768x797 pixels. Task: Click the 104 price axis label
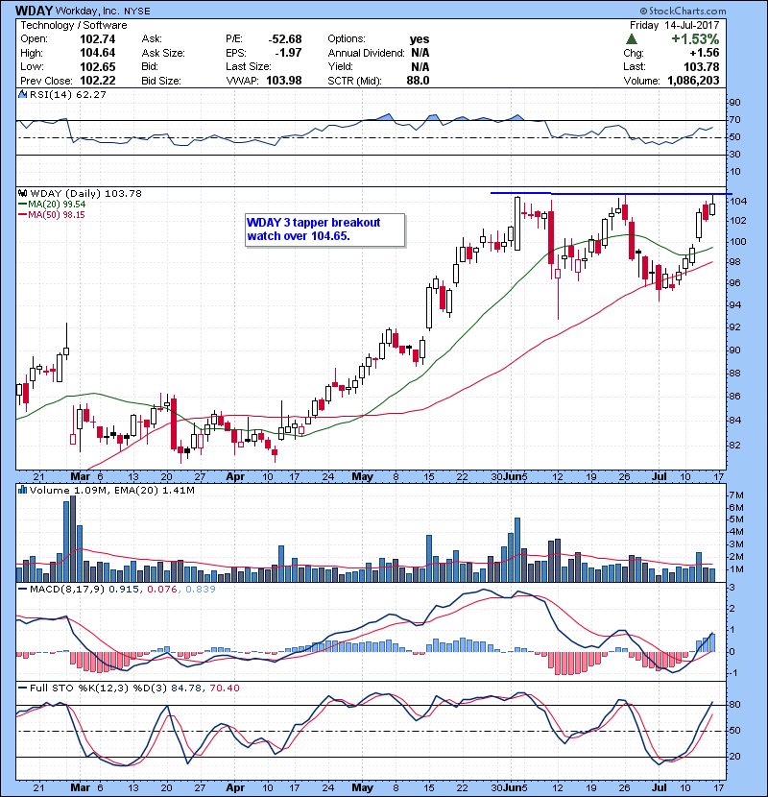tap(739, 202)
